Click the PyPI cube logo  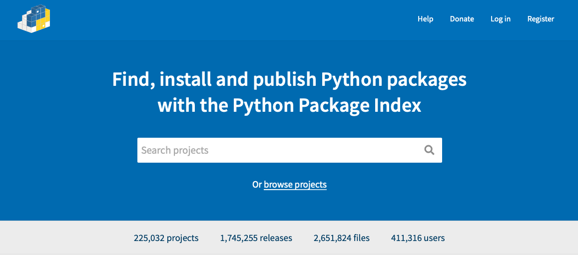[x=34, y=18]
